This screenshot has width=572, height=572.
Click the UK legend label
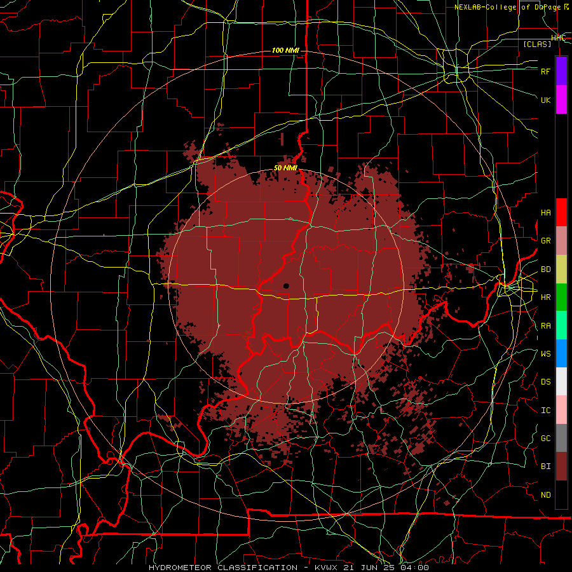[x=545, y=100]
